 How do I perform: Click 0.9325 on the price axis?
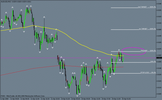[159, 17]
